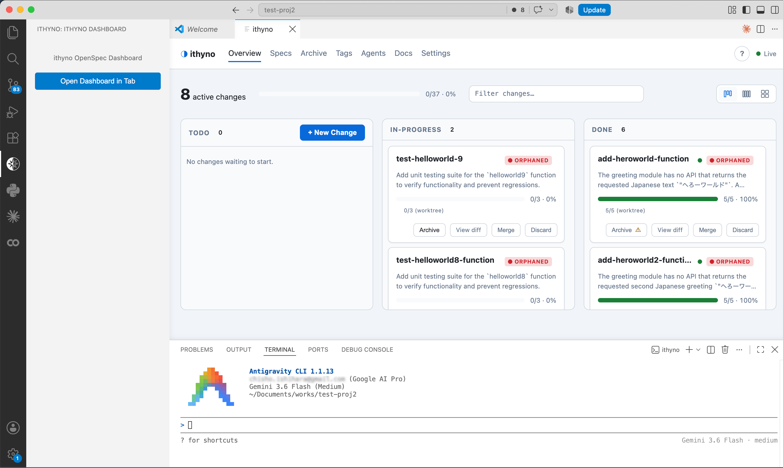
Task: Open the Manage gear menu
Action: [x=13, y=454]
